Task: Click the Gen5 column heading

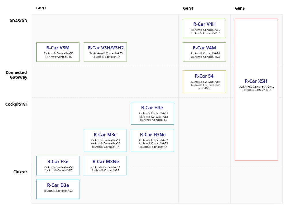Action: [240, 8]
